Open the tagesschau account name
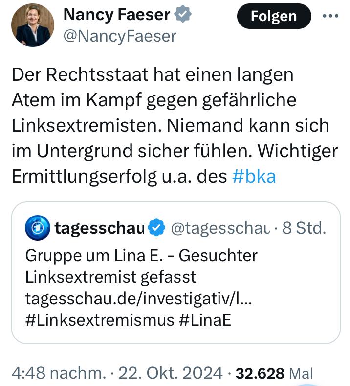 pos(100,228)
